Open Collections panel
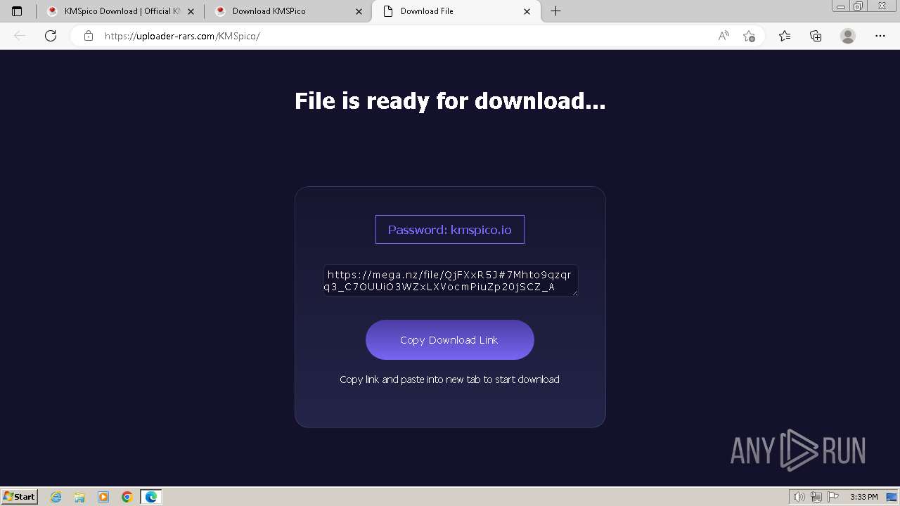This screenshot has width=900, height=506. pyautogui.click(x=816, y=36)
